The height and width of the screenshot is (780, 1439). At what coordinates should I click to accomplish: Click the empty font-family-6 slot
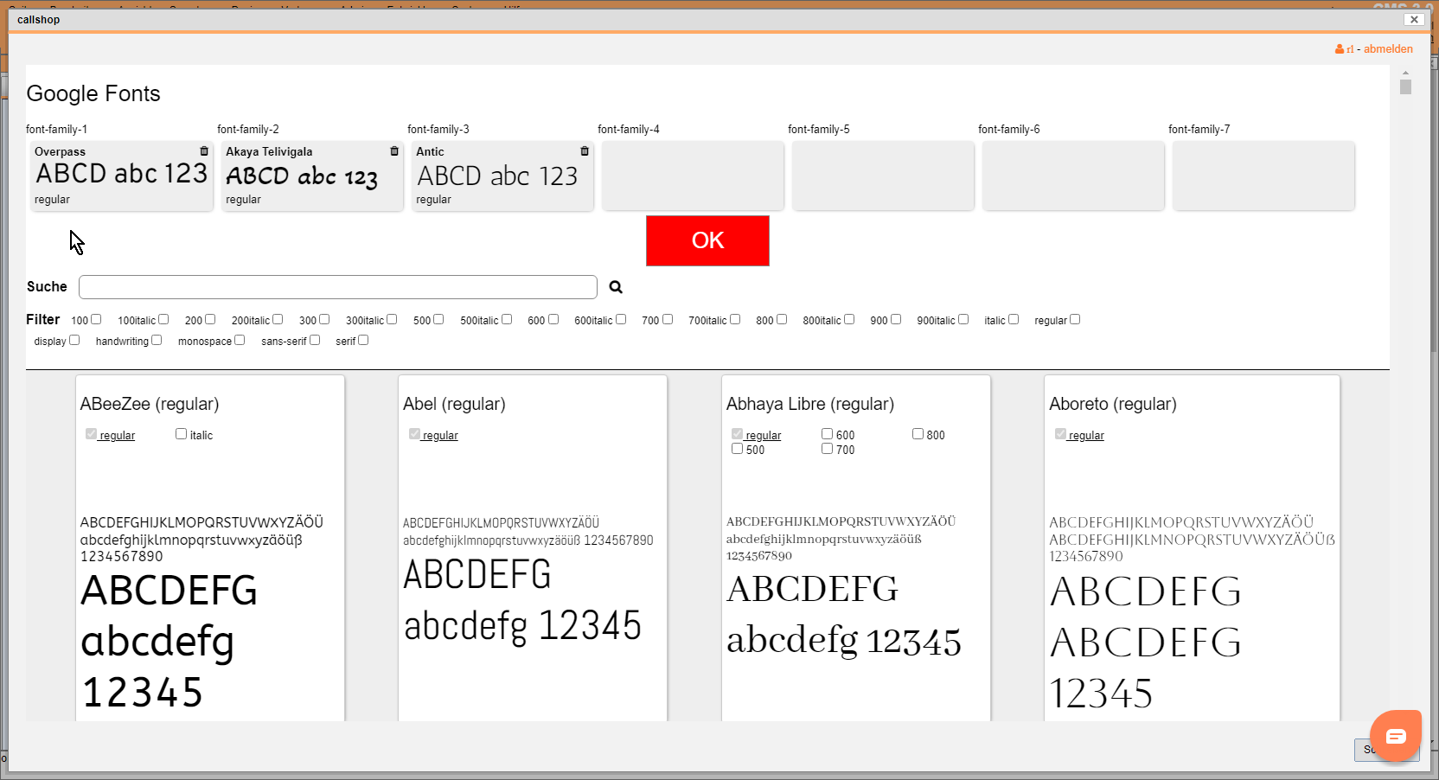coord(1073,176)
